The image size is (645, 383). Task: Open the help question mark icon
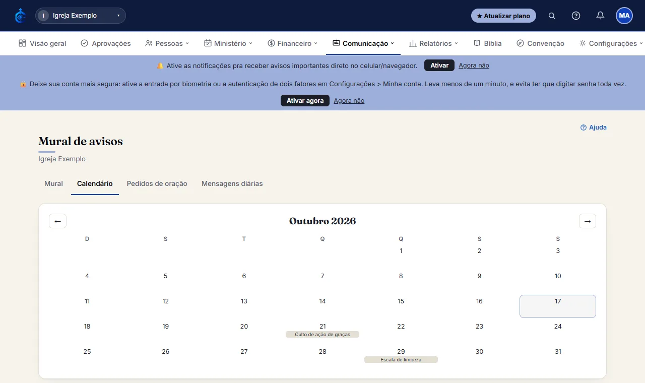(x=576, y=16)
